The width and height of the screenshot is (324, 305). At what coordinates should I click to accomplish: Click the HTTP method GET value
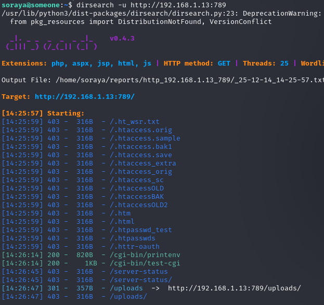(224, 63)
